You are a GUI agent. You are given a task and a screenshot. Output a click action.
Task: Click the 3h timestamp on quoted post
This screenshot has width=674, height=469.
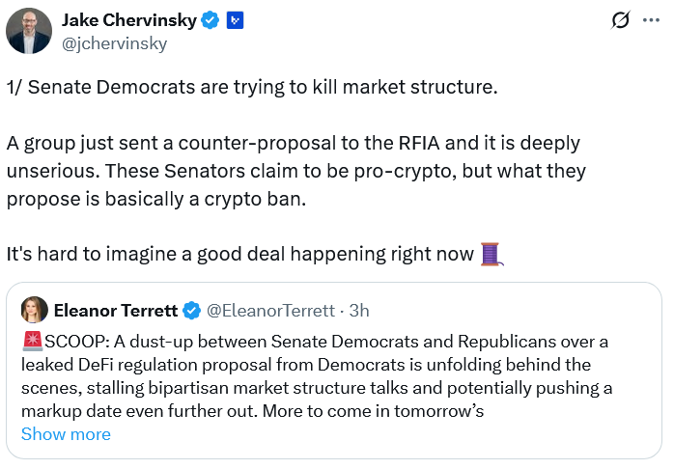pos(358,310)
